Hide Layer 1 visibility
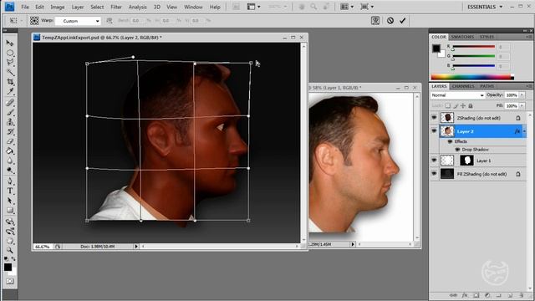The width and height of the screenshot is (535, 301). 434,160
